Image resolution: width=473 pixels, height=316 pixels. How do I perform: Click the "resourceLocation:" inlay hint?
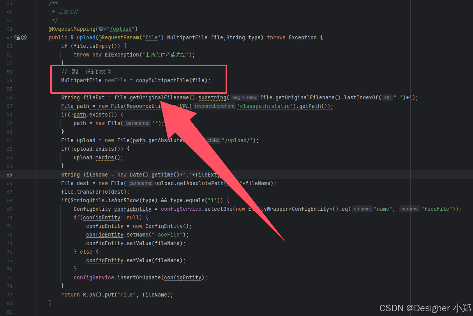pyautogui.click(x=214, y=106)
